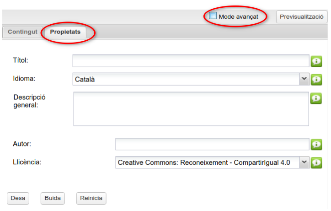Screen dimensions: 331x211
Task: Focus the Autor input field
Action: click(x=213, y=144)
